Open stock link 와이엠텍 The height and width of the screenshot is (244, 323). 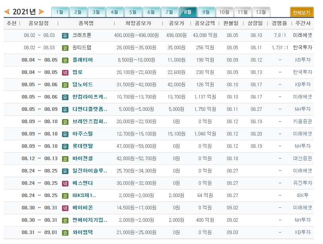coord(83,232)
